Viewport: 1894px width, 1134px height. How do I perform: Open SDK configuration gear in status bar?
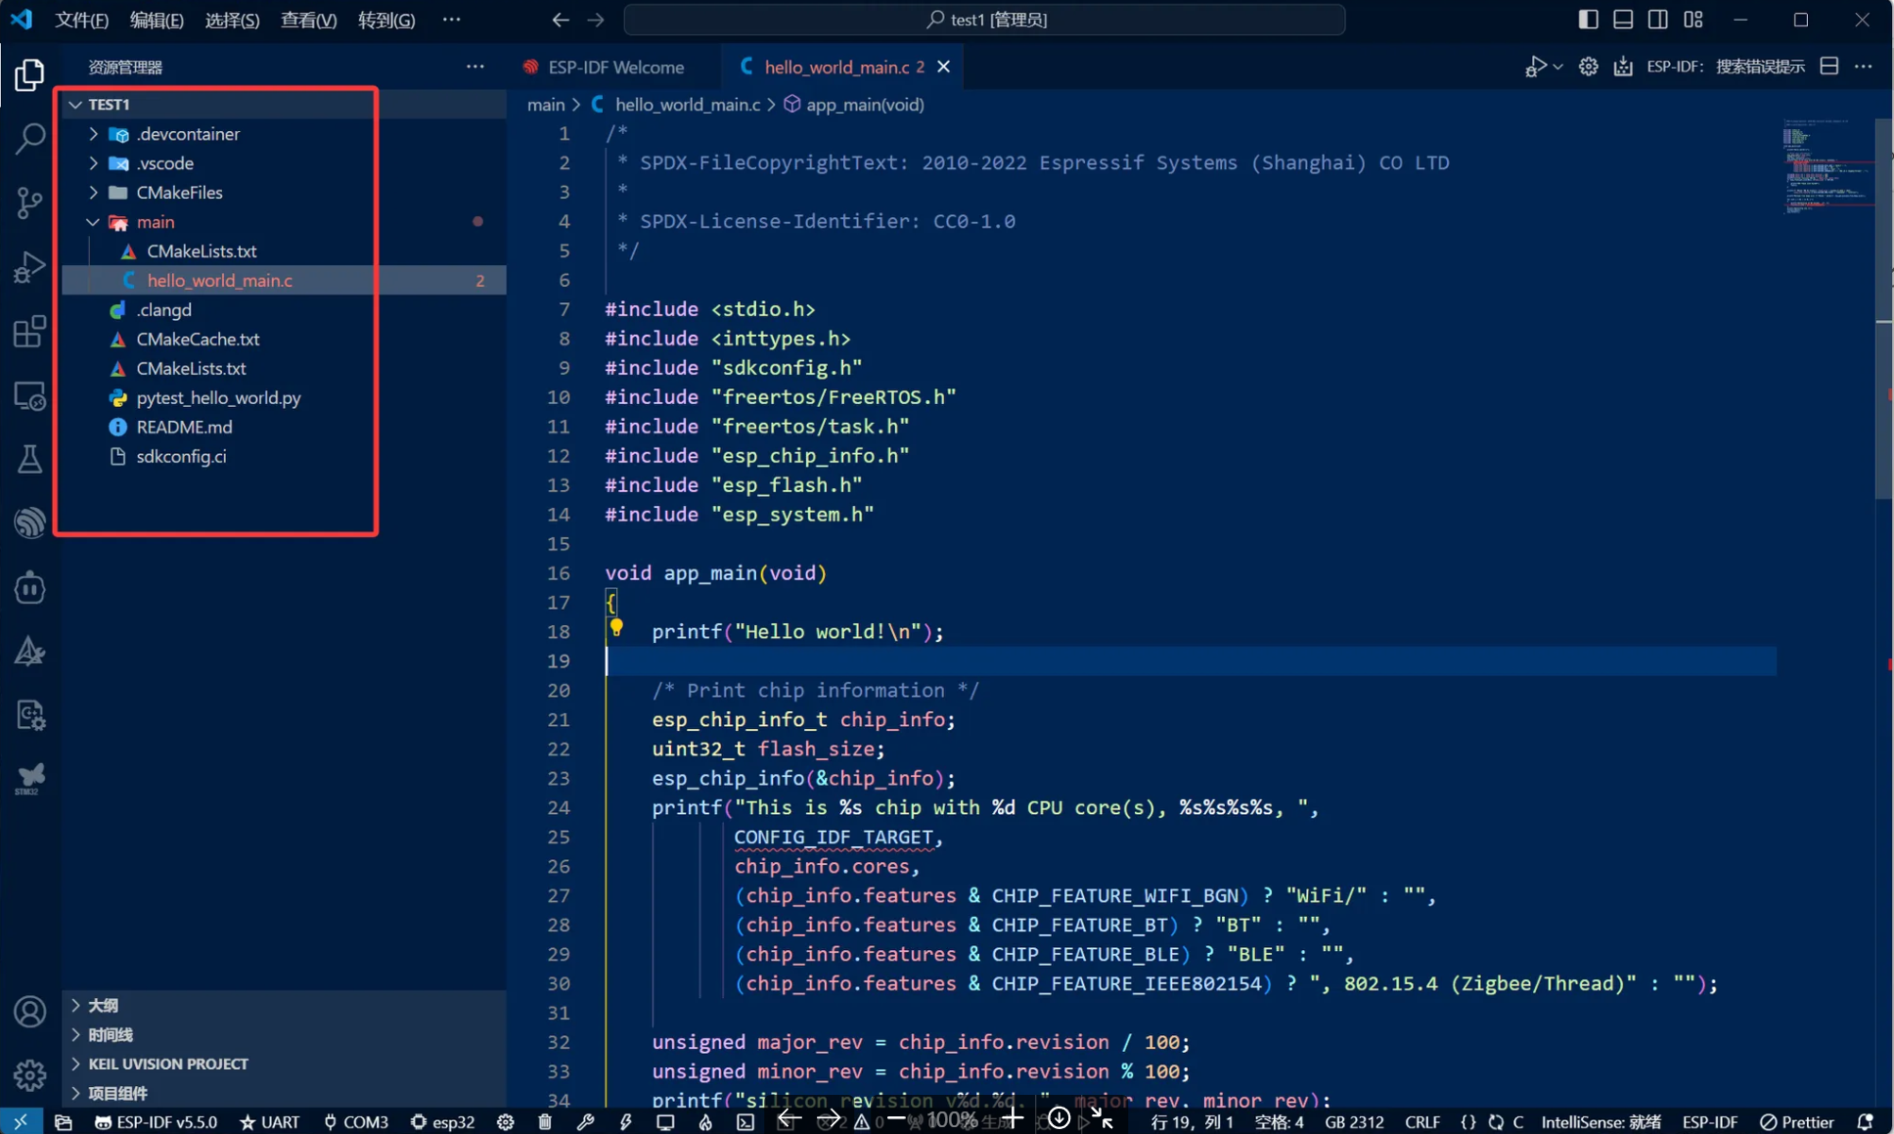[505, 1122]
